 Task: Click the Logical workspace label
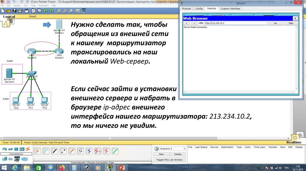[x=9, y=17]
